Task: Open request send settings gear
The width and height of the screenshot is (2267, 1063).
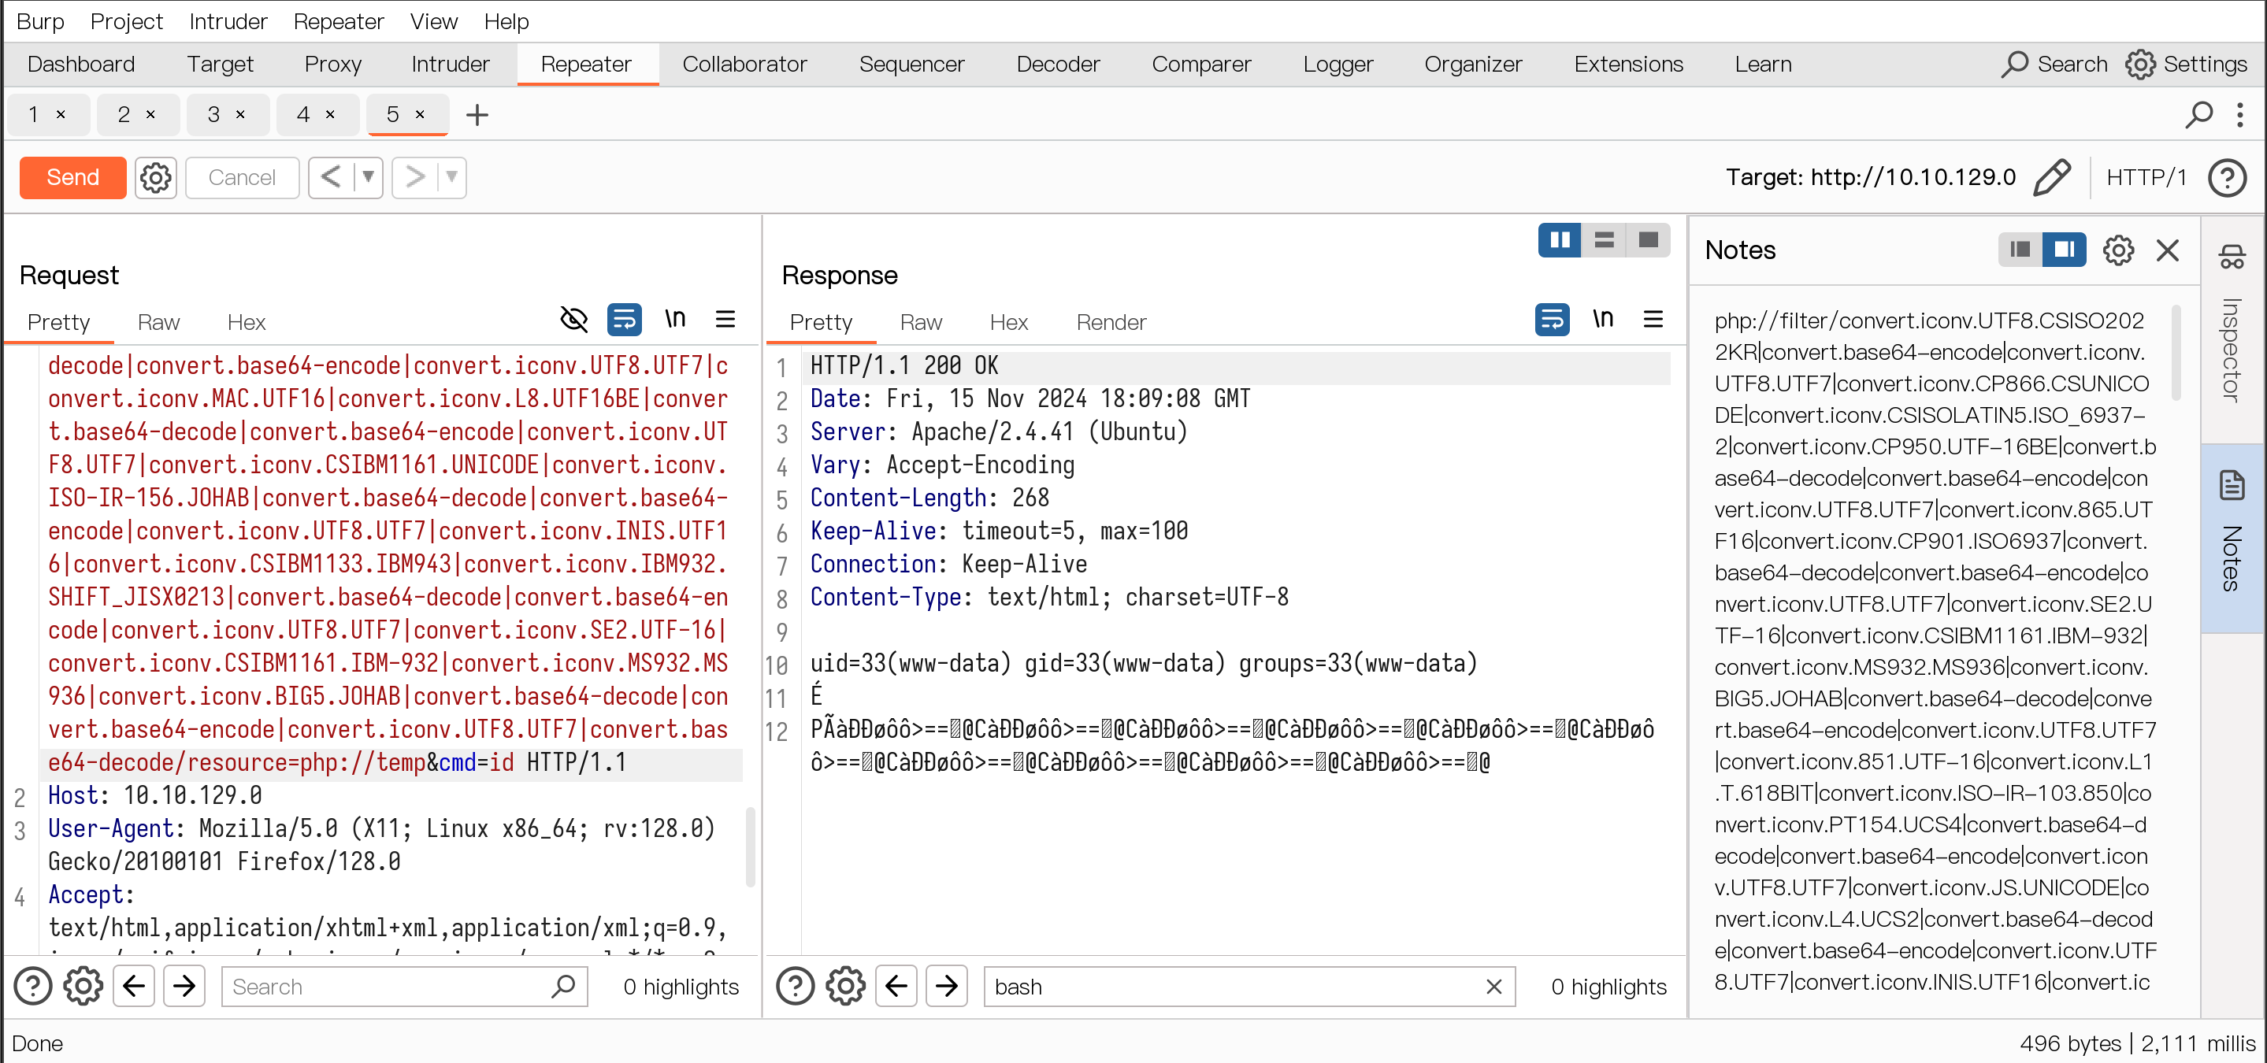Action: [x=156, y=178]
